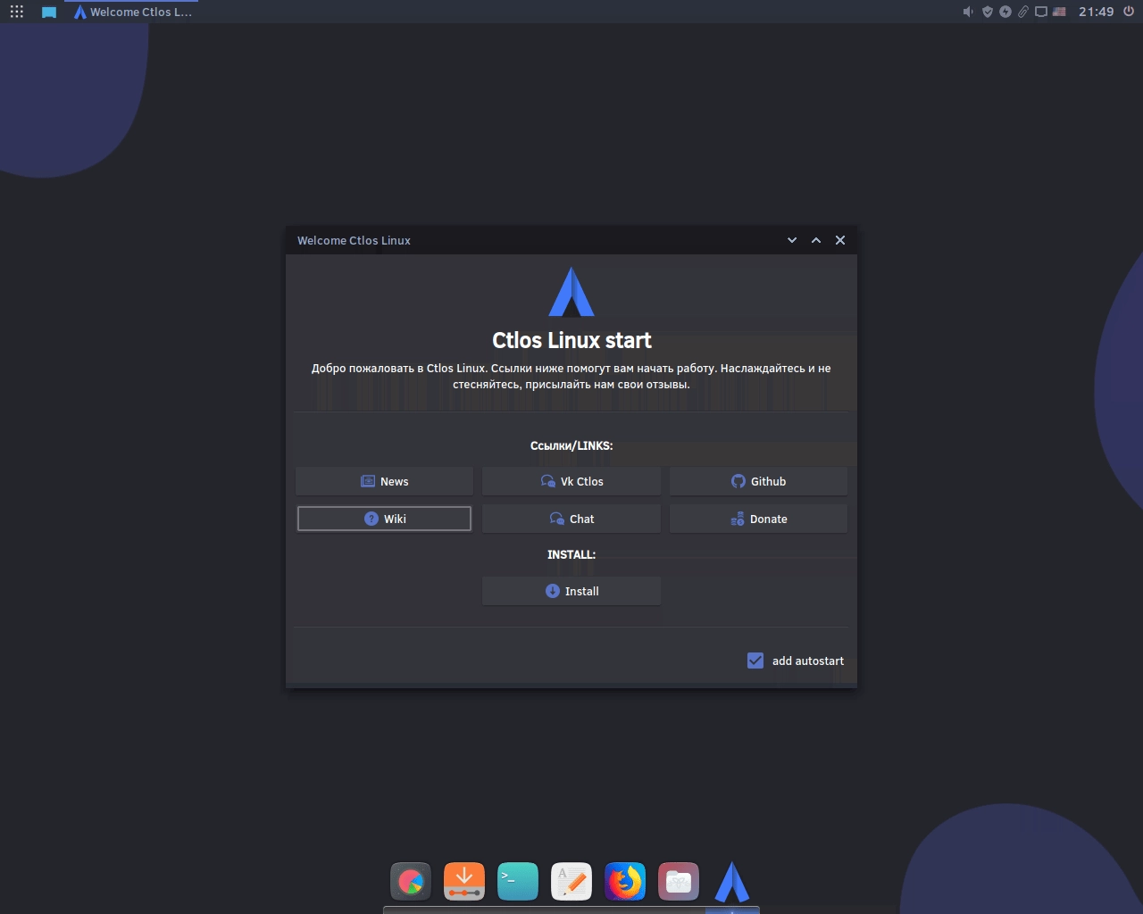
Task: Launch Firefox from the dock
Action: [x=625, y=883]
